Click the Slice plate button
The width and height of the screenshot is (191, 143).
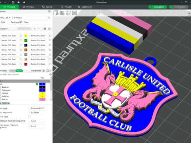159,7
